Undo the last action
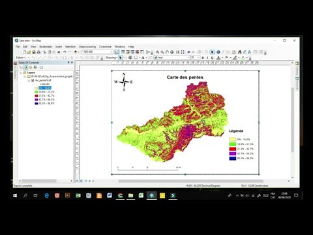Viewport: 313px width, 235px height. tap(65, 52)
